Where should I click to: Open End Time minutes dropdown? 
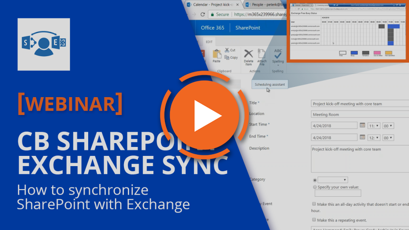tap(388, 138)
